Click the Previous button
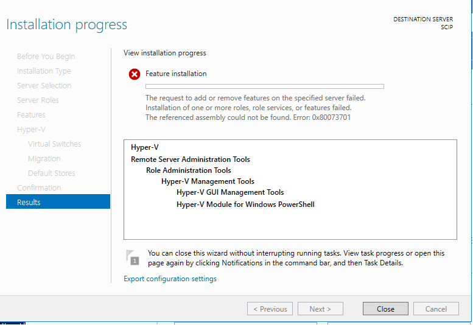This screenshot has width=473, height=325. [270, 309]
